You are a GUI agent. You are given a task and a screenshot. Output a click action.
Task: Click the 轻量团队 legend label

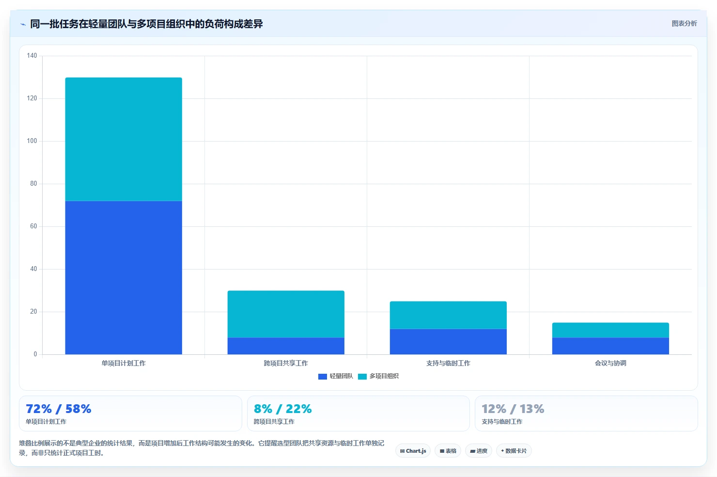click(x=342, y=376)
